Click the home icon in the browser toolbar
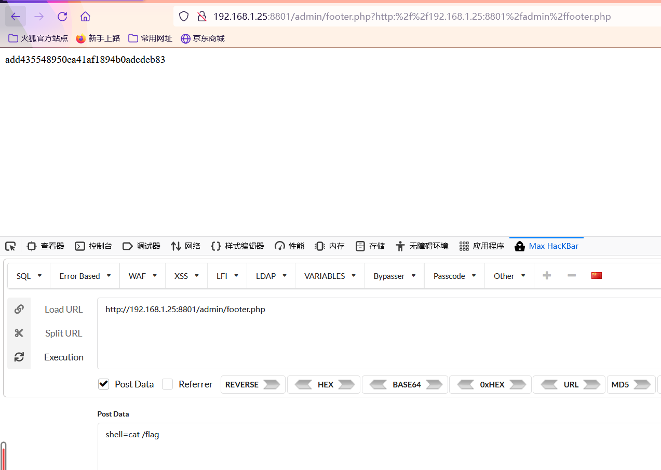 pyautogui.click(x=85, y=16)
